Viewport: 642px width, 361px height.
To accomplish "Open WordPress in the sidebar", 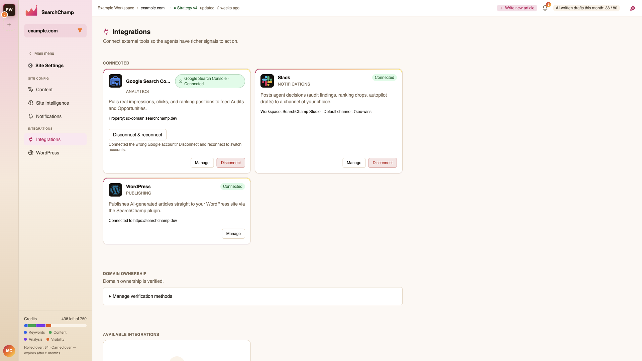I will coord(55,153).
